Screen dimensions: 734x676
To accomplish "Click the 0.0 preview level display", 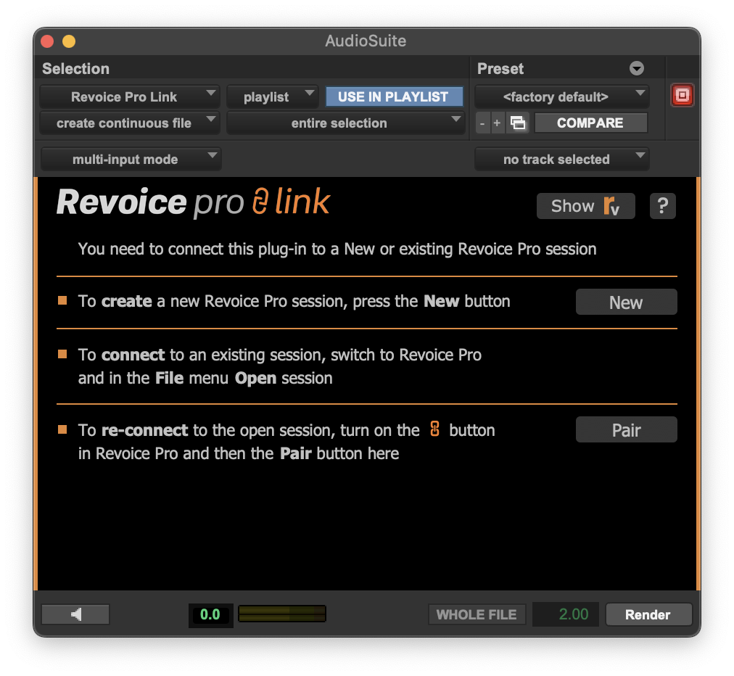I will (x=210, y=614).
